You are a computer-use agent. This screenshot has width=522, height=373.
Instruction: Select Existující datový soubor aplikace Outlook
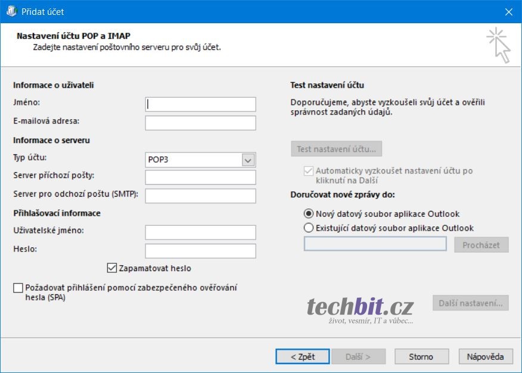309,228
